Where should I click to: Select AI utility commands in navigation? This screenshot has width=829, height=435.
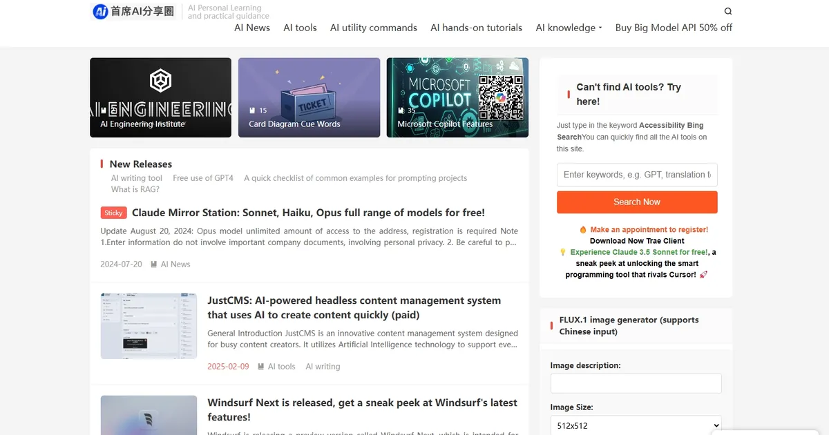pyautogui.click(x=373, y=28)
